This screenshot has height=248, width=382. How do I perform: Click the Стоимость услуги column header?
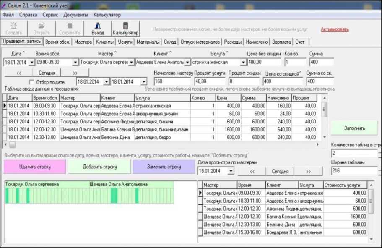345,185
